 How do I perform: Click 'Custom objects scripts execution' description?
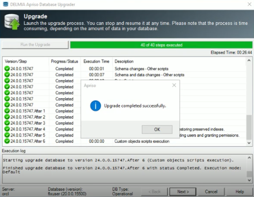[x=142, y=141]
